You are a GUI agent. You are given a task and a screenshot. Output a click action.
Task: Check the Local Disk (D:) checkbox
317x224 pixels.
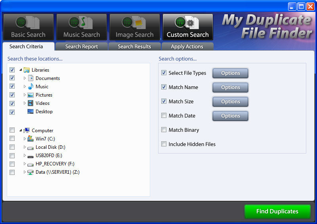12,147
